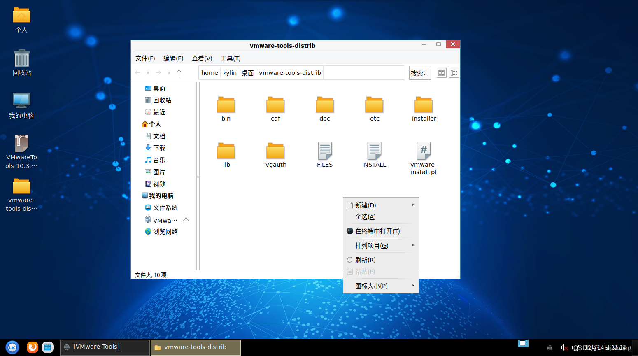Launch Firefox browser from taskbar
Screen dimensions: 638x356
(33, 347)
